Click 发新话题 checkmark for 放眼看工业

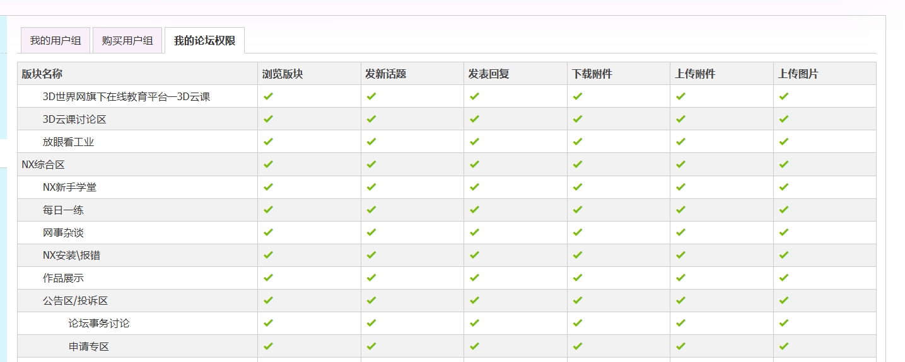371,142
